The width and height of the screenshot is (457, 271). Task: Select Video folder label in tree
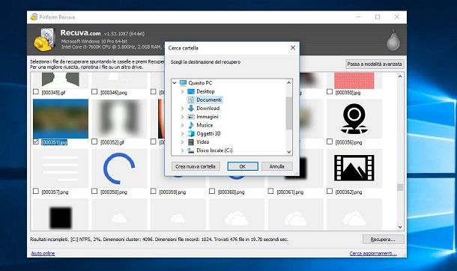(x=203, y=142)
